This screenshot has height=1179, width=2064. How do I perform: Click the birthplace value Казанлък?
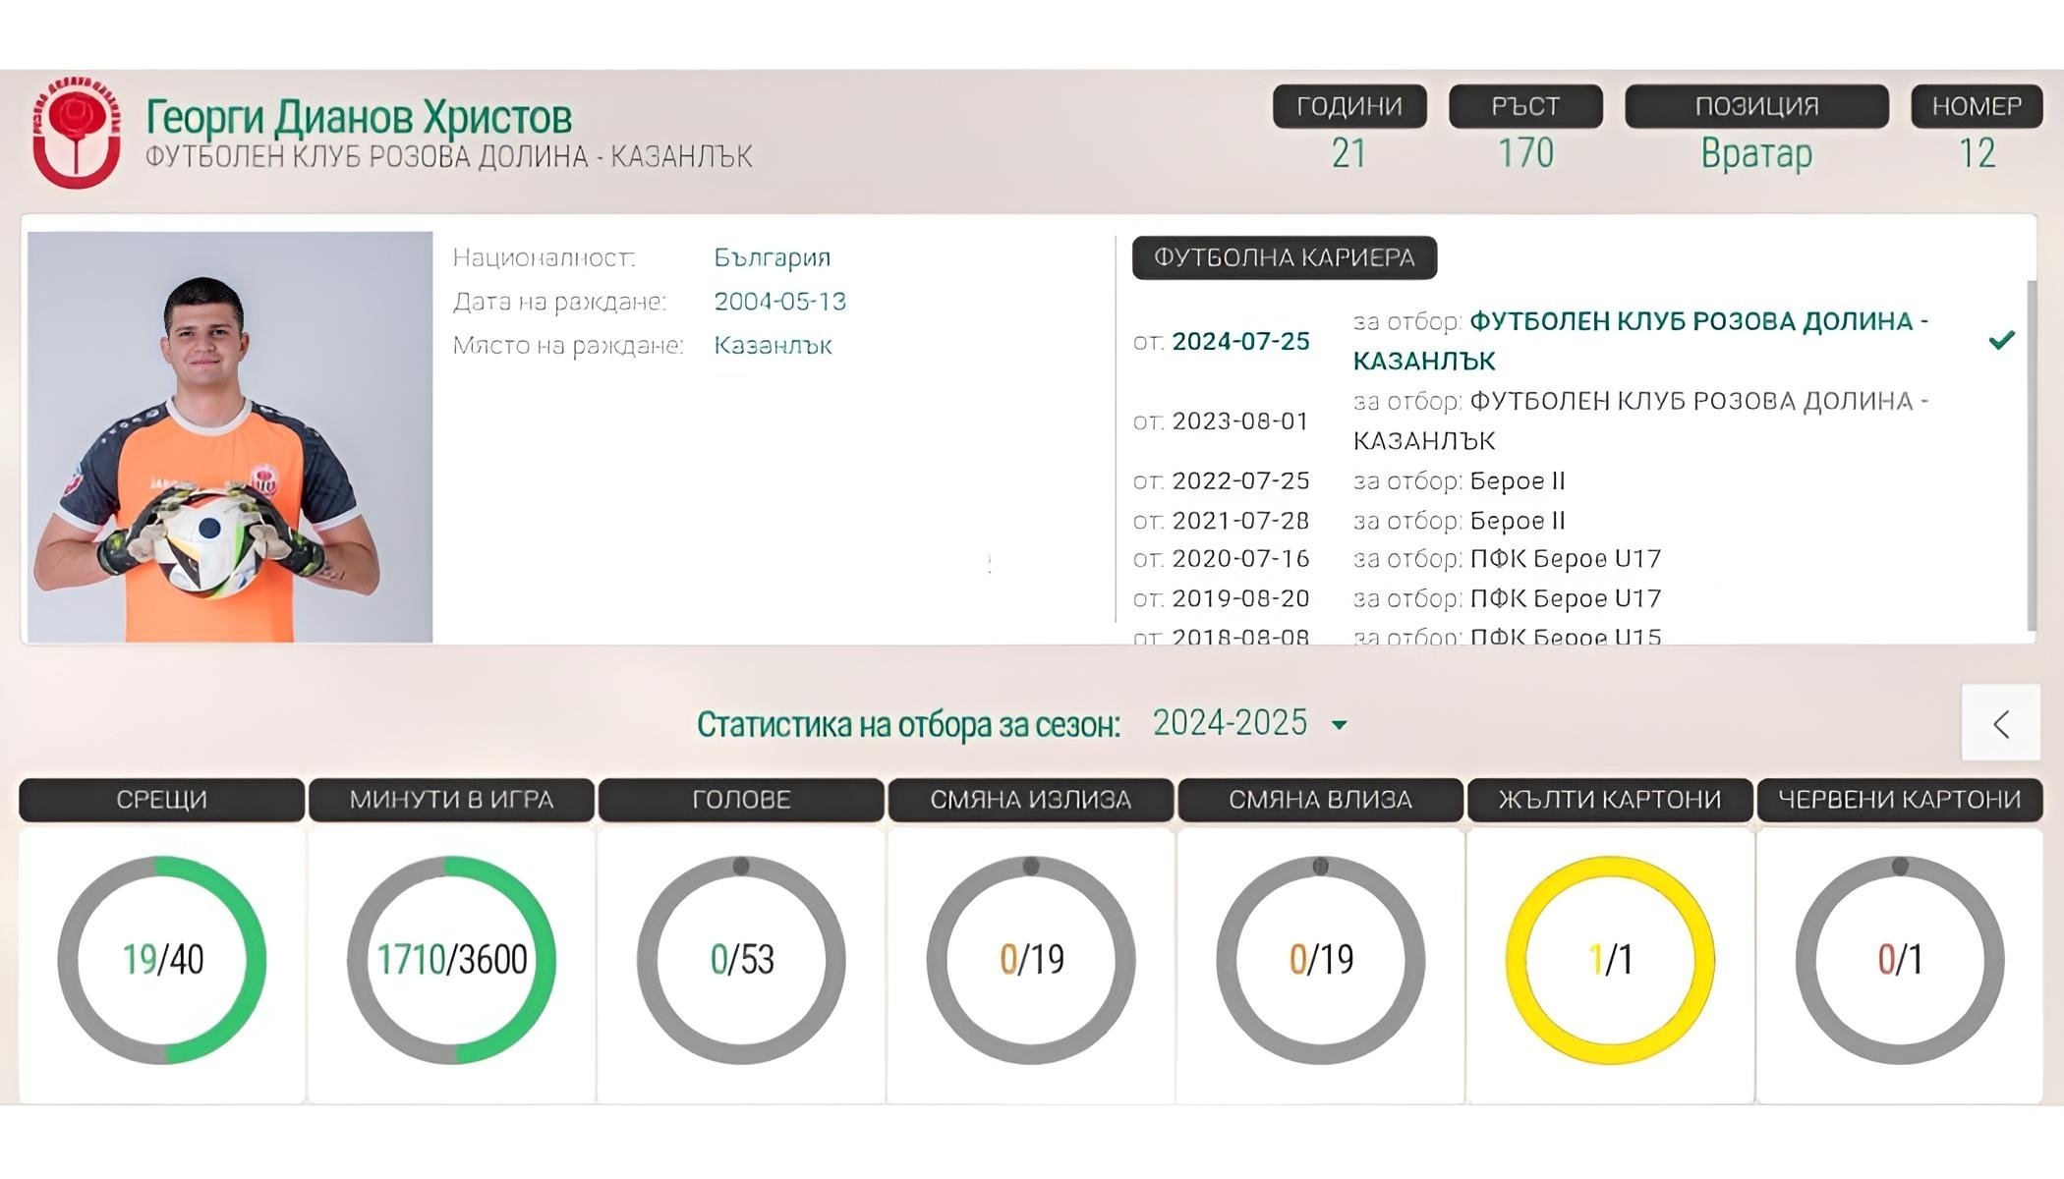point(774,346)
